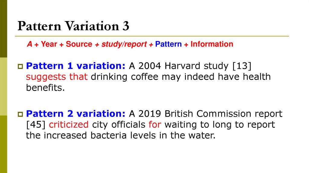This screenshot has width=309, height=173.
Task: Click the citation marker [45]
Action: click(36, 125)
